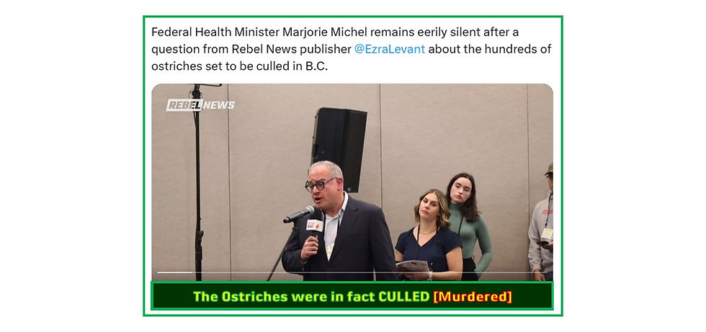Click the red '[Murdered]' text
This screenshot has height=332, width=706.
click(x=473, y=297)
